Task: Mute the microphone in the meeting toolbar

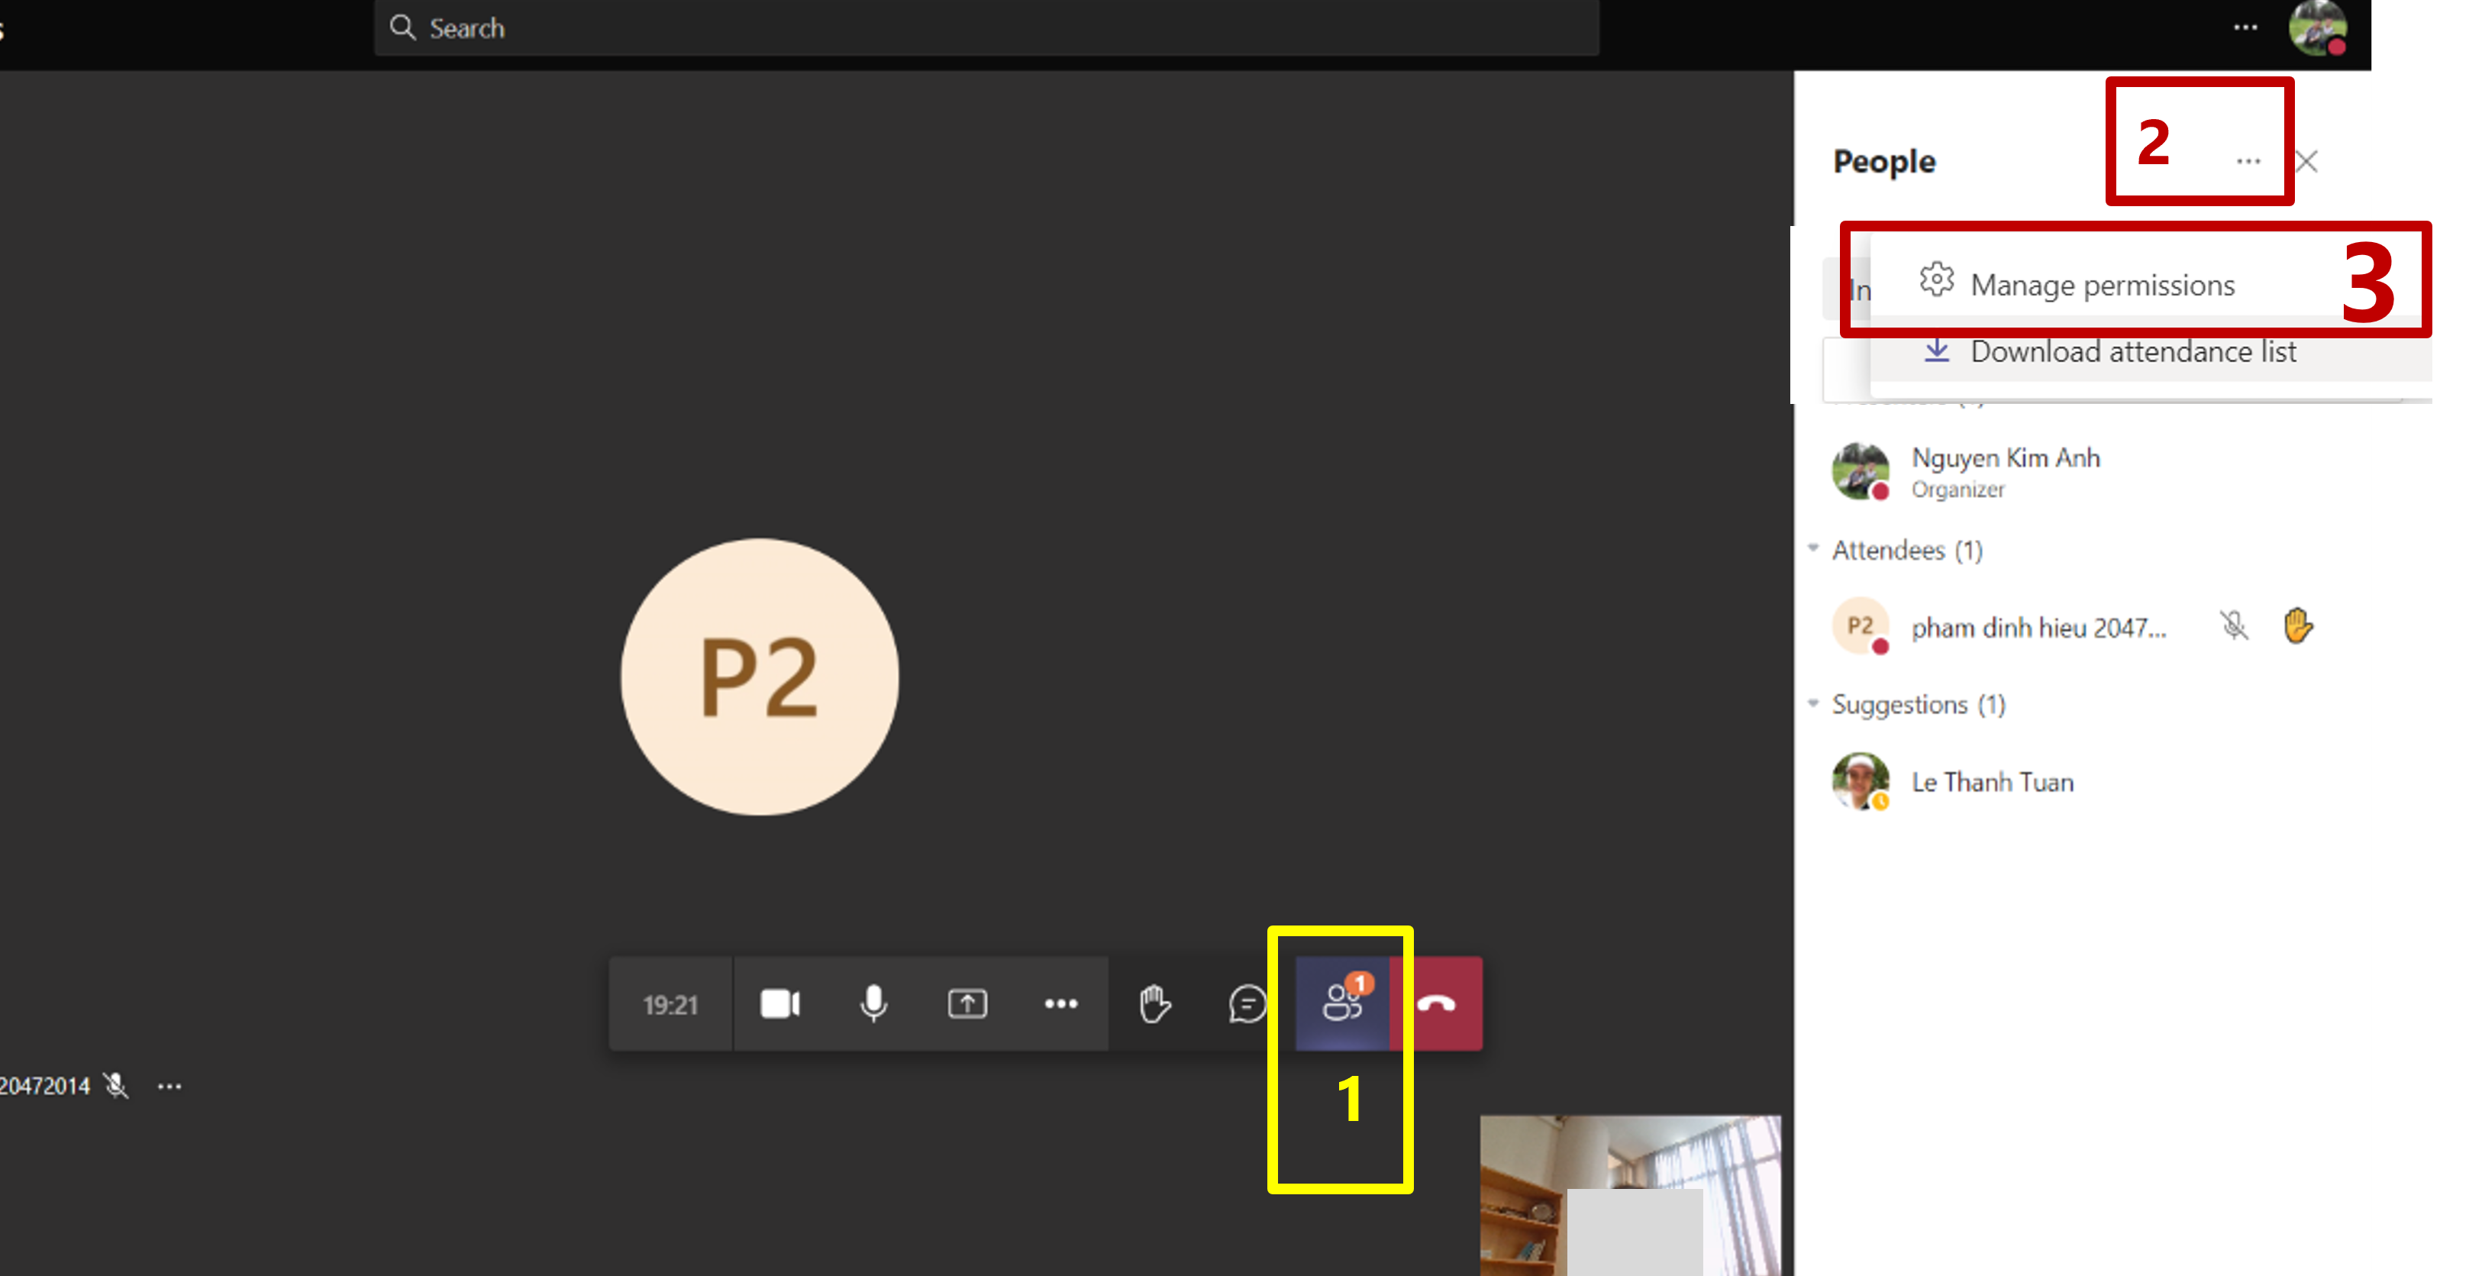Action: point(873,1003)
